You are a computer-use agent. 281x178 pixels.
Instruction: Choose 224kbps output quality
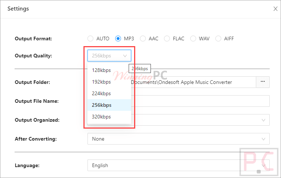pos(109,93)
